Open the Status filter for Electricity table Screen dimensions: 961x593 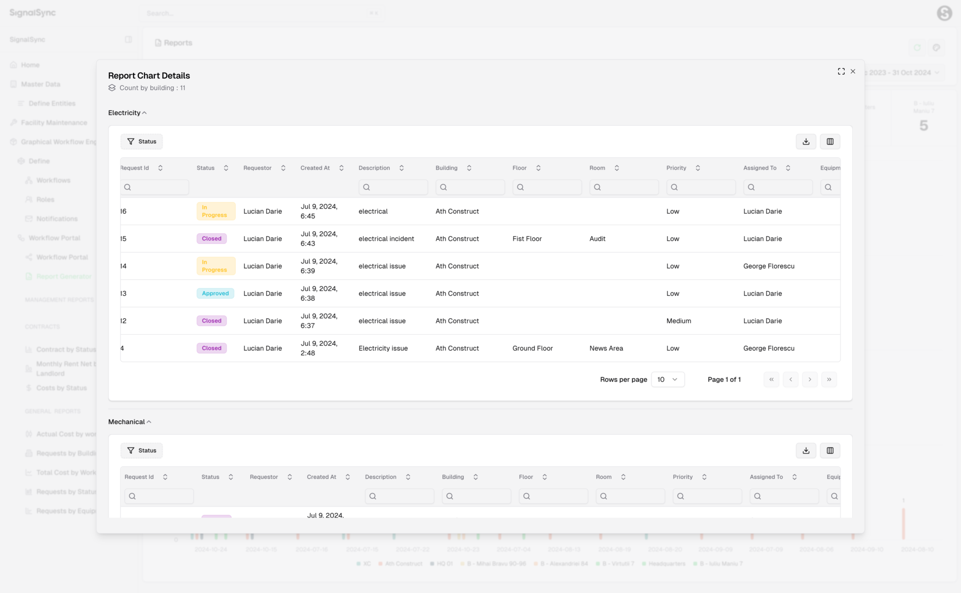[141, 141]
